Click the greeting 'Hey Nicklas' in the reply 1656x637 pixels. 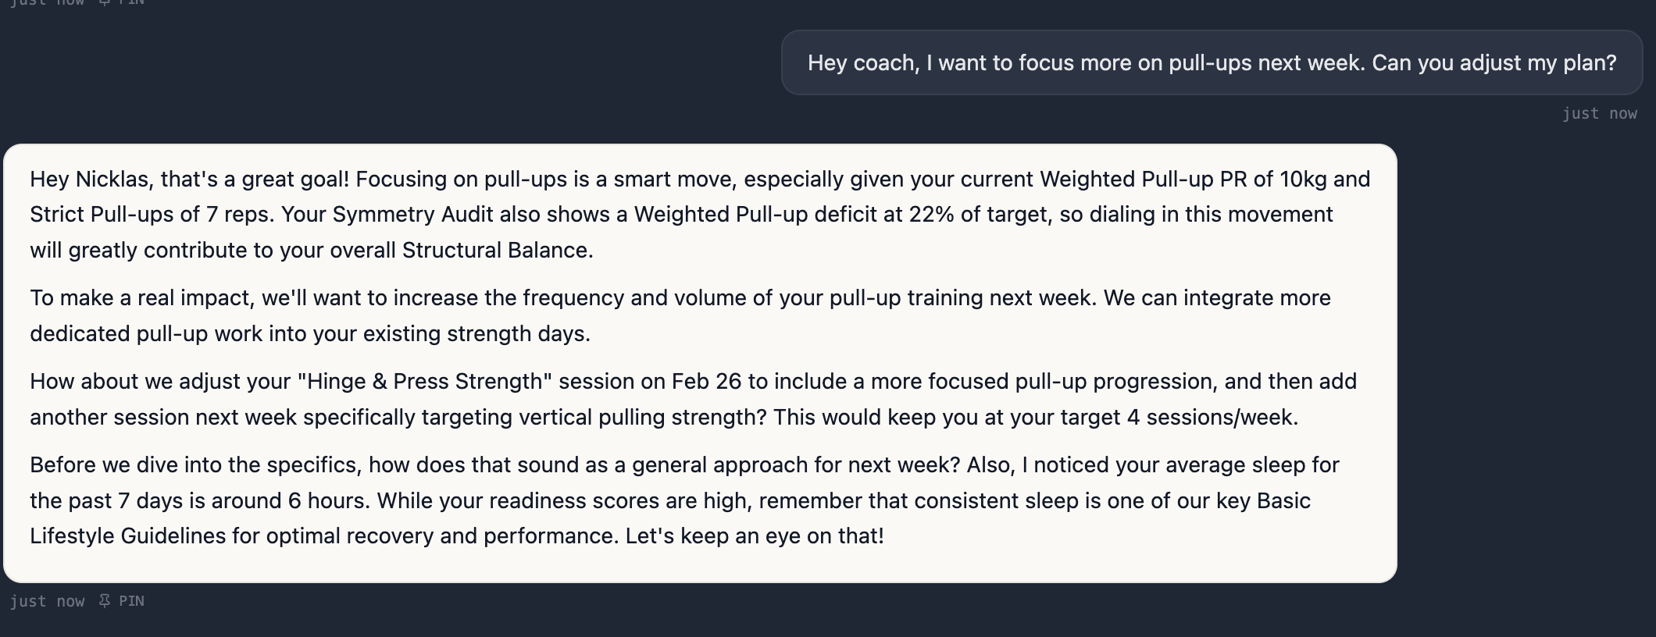pos(88,178)
